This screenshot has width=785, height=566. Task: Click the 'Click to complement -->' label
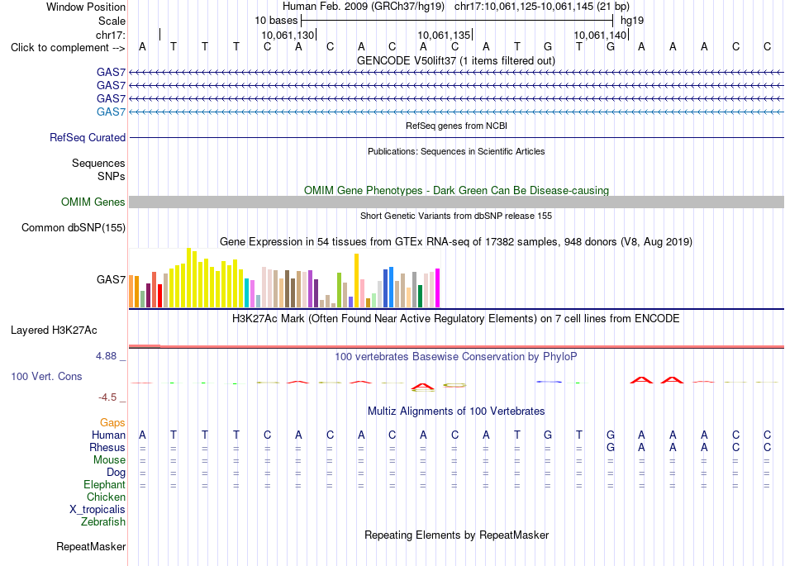[68, 48]
